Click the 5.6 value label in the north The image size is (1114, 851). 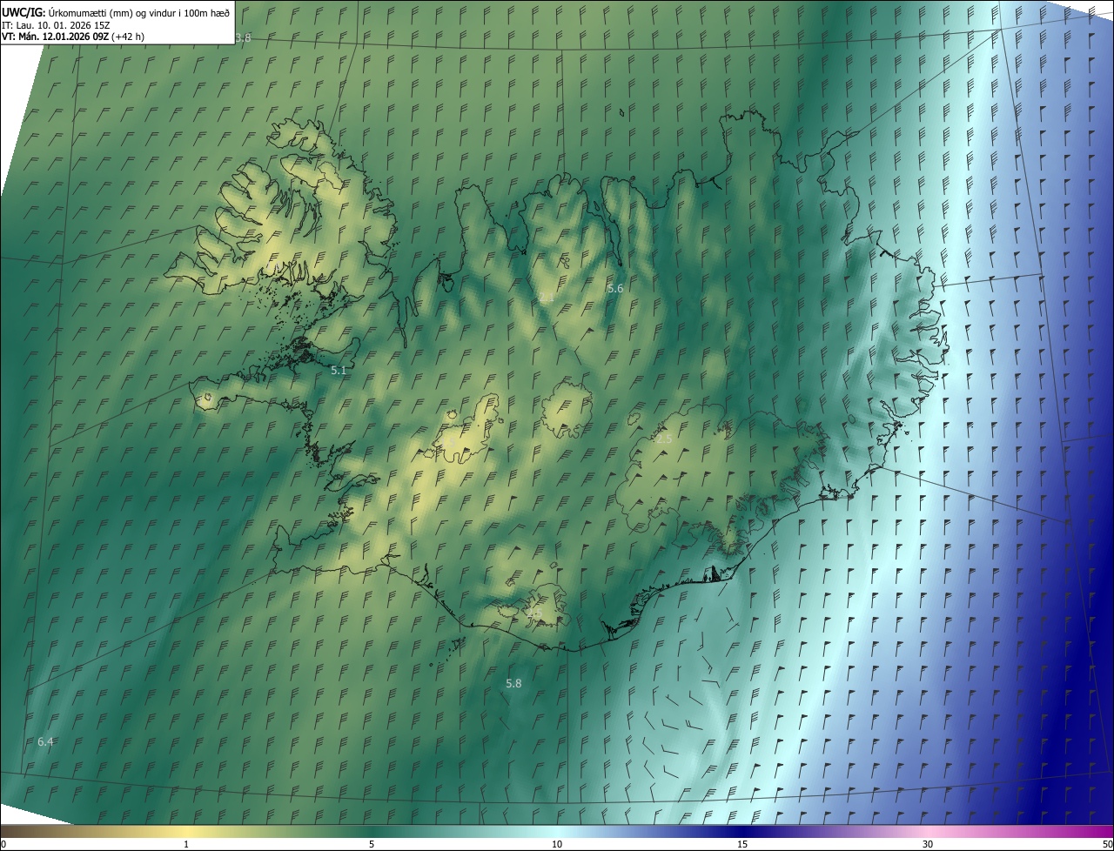[x=615, y=288]
